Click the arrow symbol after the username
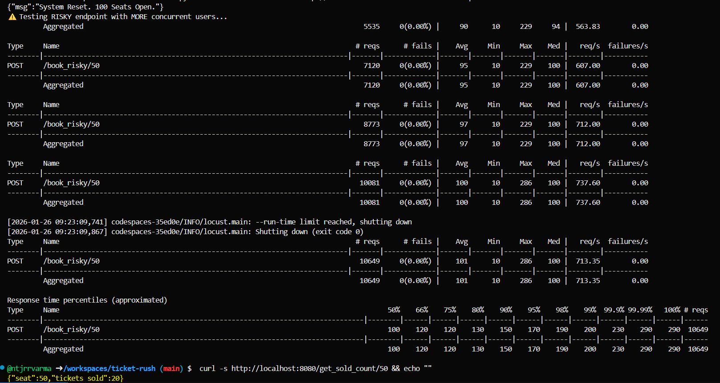Screen dimensions: 720x383 pyautogui.click(x=59, y=368)
